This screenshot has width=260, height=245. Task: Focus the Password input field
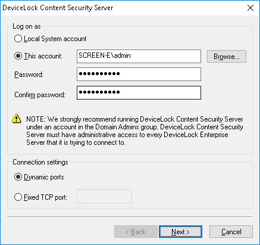click(x=139, y=75)
